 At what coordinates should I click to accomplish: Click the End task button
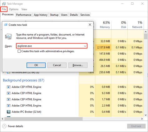(136, 126)
